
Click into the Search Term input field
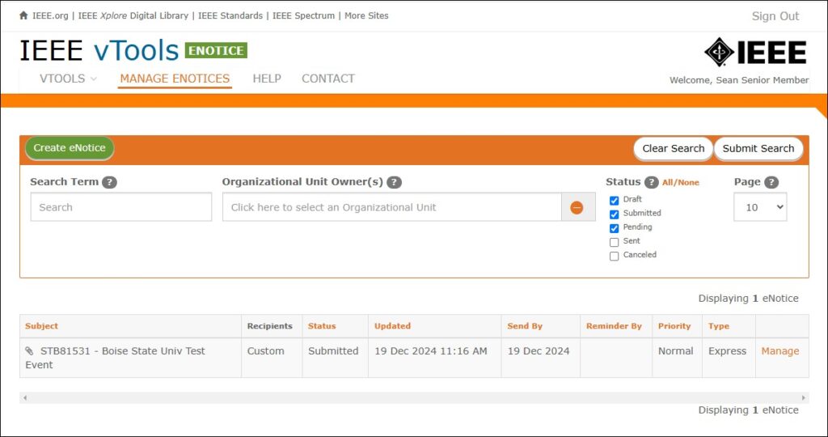tap(121, 207)
